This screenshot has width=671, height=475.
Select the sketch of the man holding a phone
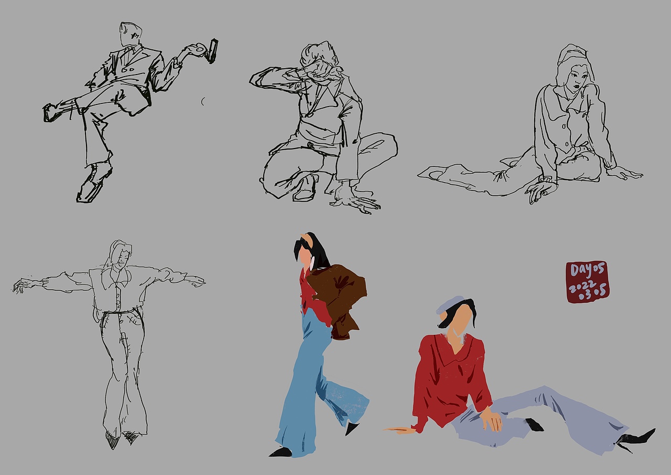pos(131,112)
